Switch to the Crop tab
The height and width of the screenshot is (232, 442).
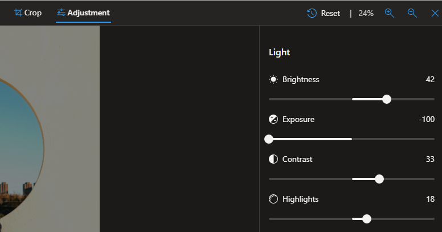[27, 13]
